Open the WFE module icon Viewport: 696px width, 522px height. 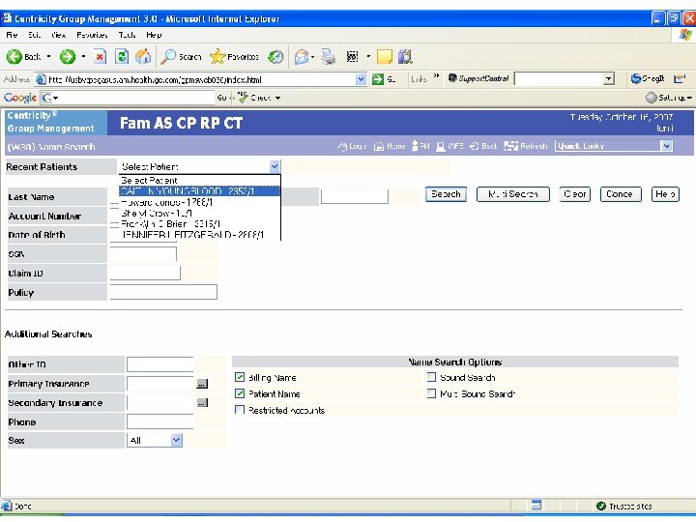pyautogui.click(x=441, y=146)
